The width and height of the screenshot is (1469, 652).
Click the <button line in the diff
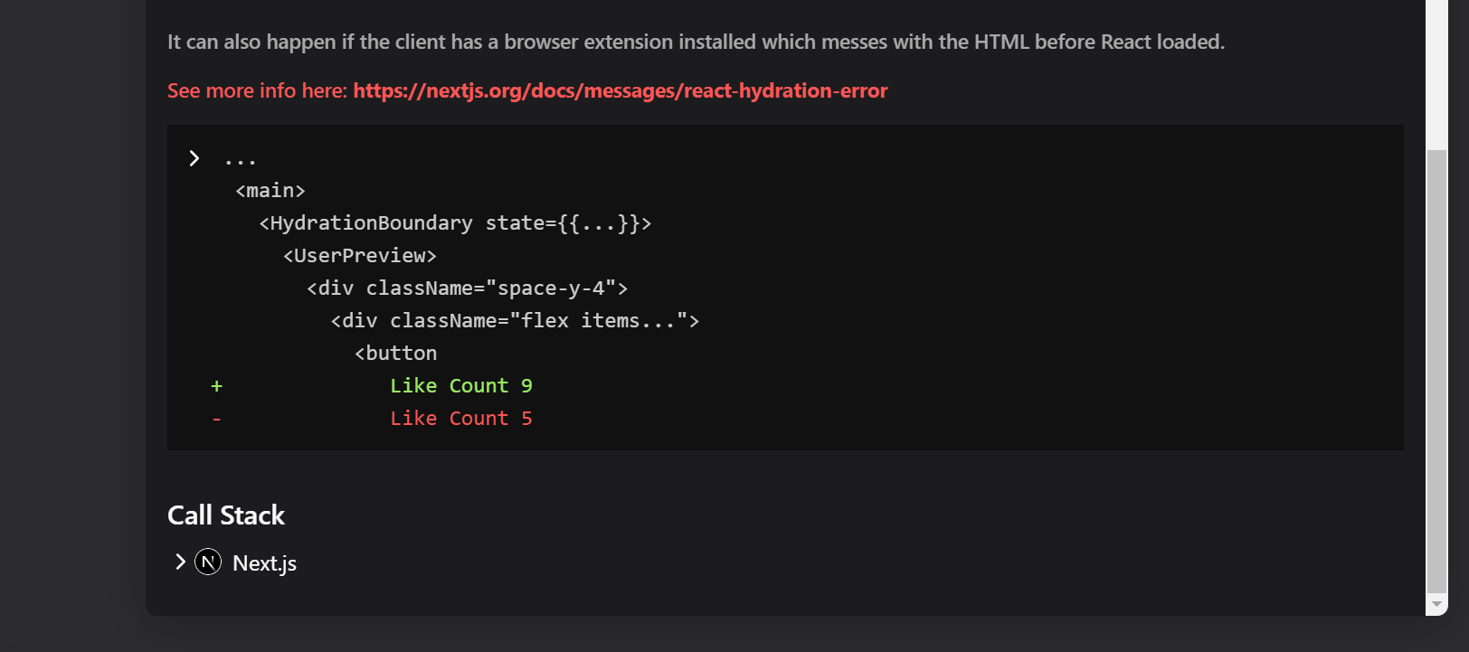(396, 354)
